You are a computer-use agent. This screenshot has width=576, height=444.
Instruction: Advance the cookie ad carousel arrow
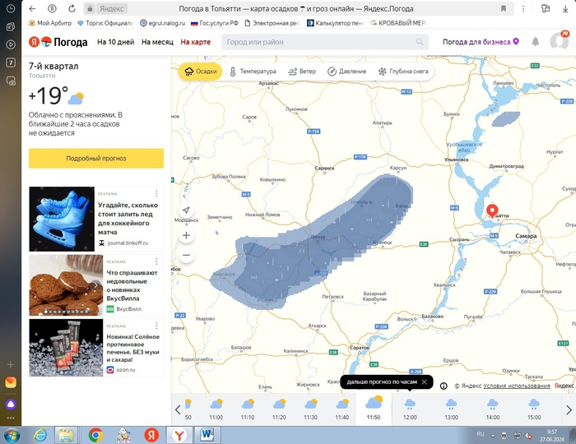click(96, 285)
